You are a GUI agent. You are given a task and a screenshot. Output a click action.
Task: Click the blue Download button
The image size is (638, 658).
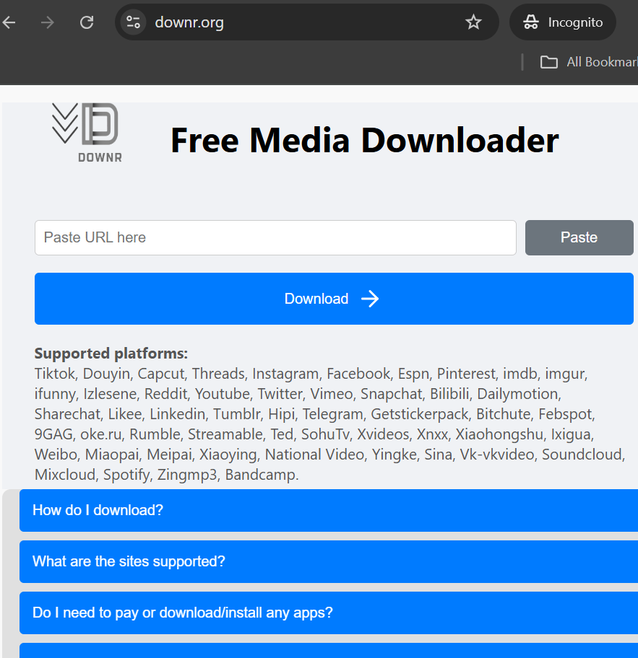click(334, 299)
